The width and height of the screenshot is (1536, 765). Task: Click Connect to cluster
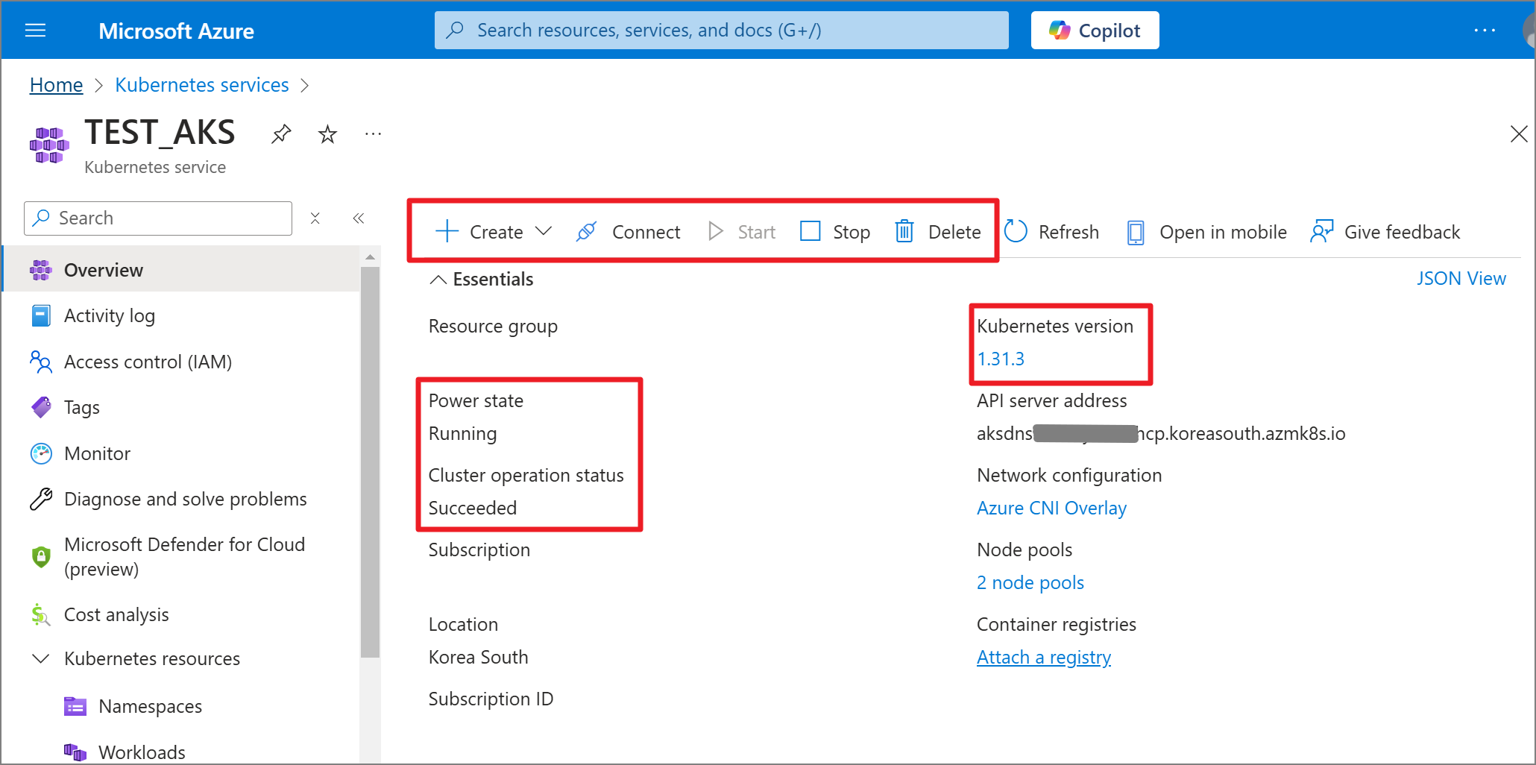point(628,232)
